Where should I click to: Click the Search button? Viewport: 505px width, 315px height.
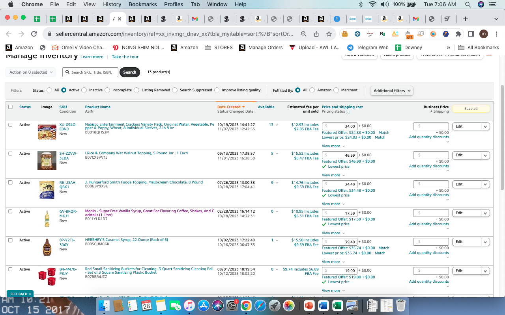click(130, 72)
